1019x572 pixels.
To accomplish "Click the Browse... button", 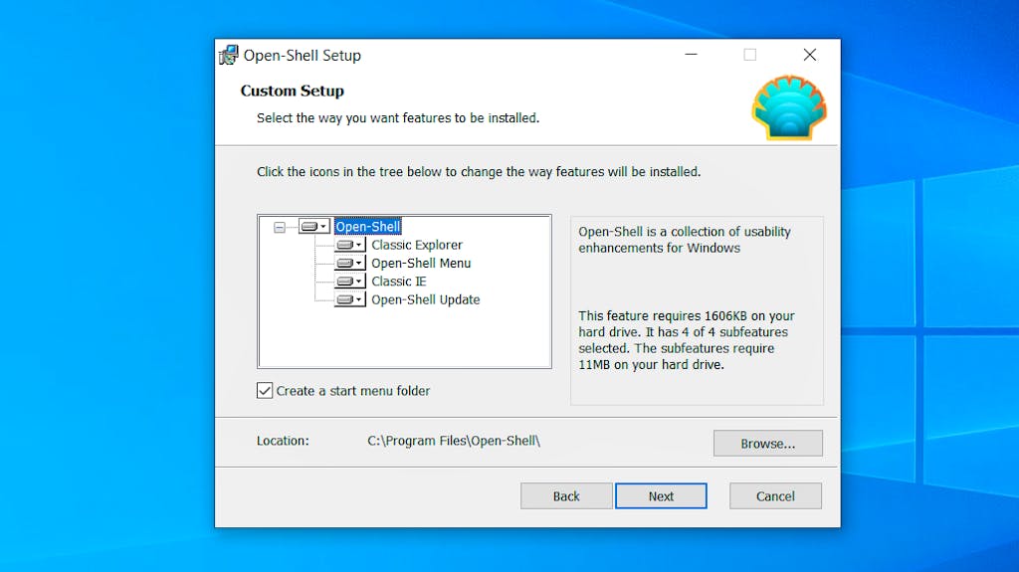I will point(768,444).
